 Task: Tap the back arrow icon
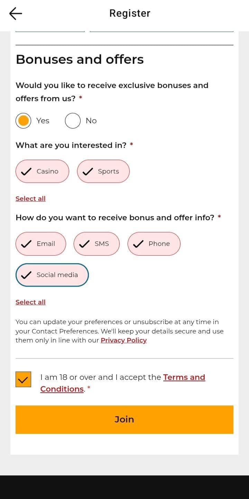click(16, 14)
